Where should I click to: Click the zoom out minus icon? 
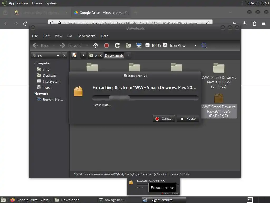pos(147,45)
